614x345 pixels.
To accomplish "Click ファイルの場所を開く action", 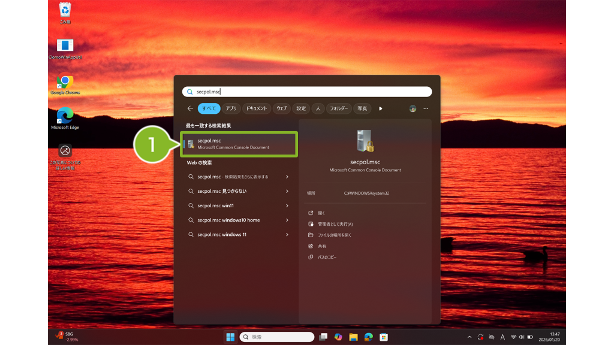I will click(x=334, y=235).
